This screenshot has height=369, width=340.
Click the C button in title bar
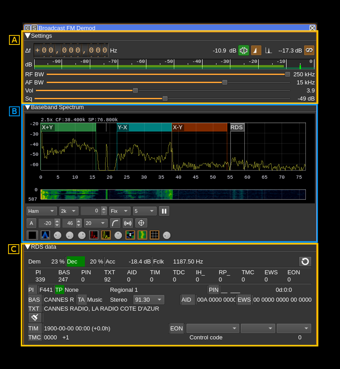tap(27, 28)
